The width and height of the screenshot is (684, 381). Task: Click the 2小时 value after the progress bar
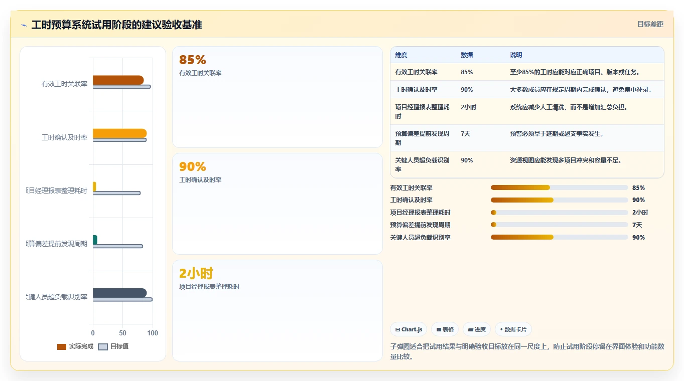pos(640,213)
